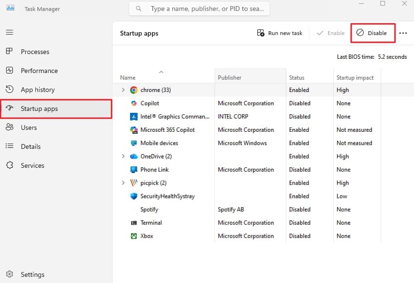Click the Details list icon
Image resolution: width=414 pixels, height=283 pixels.
point(10,146)
